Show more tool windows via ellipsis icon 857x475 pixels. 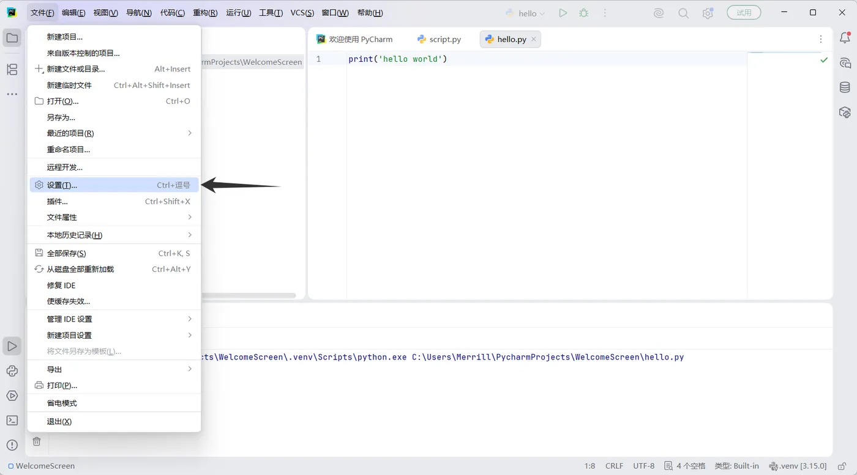coord(12,94)
